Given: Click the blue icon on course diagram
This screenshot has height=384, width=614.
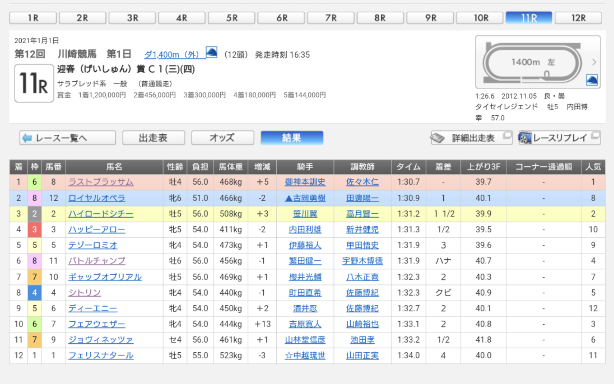Looking at the screenshot, I should point(592,80).
